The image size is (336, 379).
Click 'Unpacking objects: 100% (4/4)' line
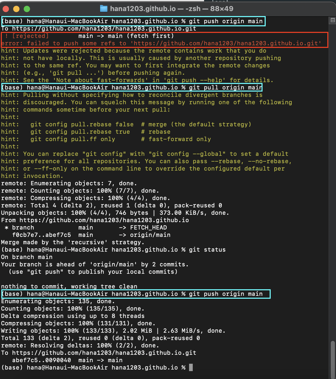coord(115,213)
